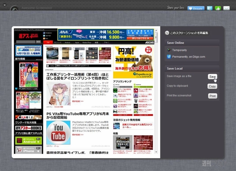This screenshot has width=236, height=171.
Task: Click 続きを読む under the printer article
Action: tap(77, 101)
